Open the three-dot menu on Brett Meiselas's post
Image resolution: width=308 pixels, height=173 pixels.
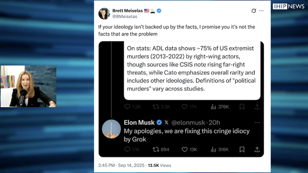pos(264,11)
